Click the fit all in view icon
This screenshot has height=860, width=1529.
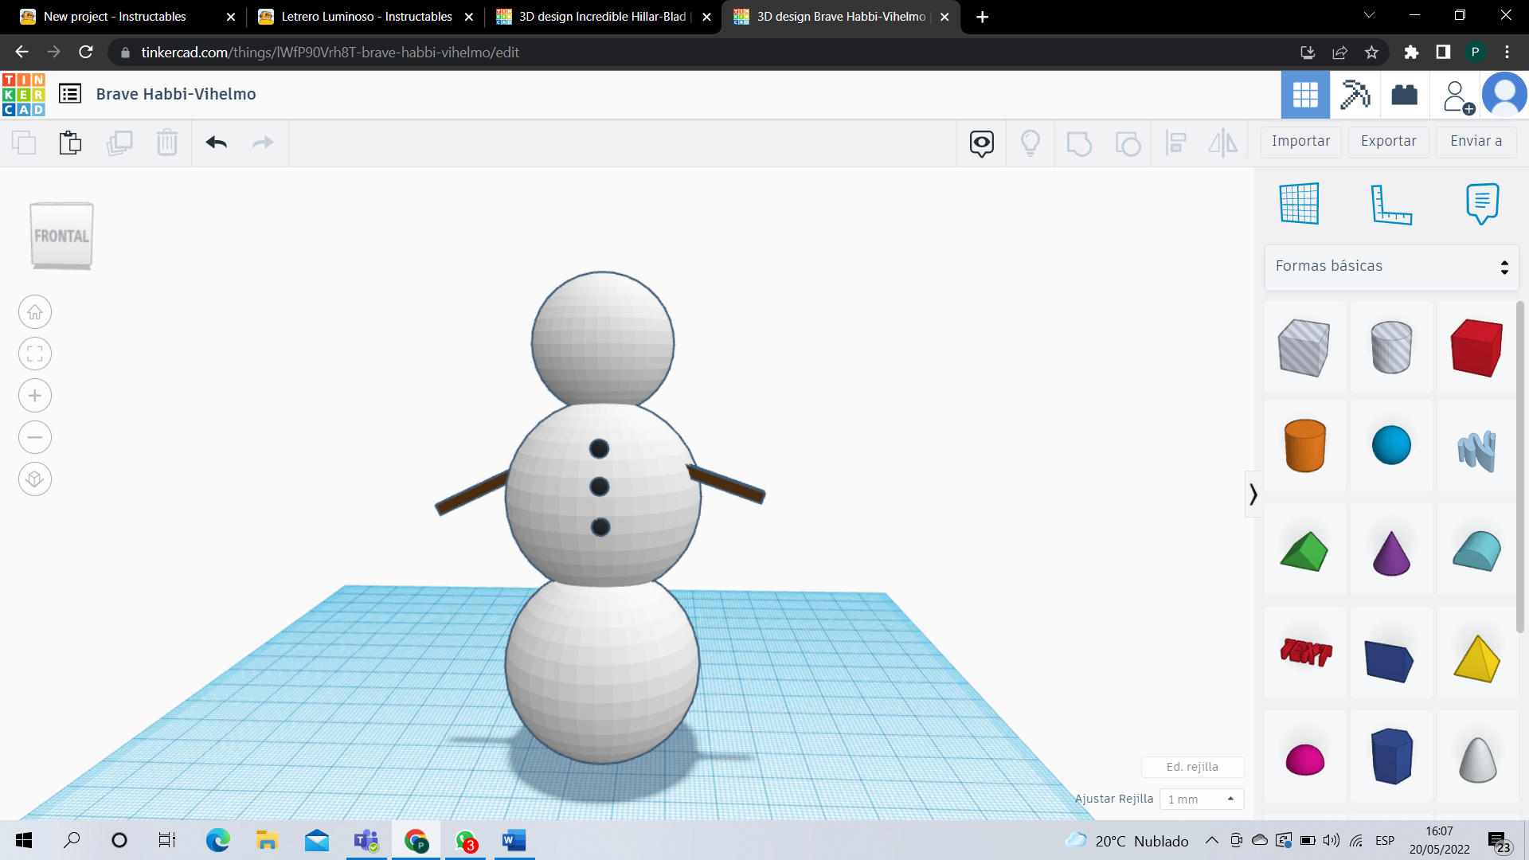[35, 354]
